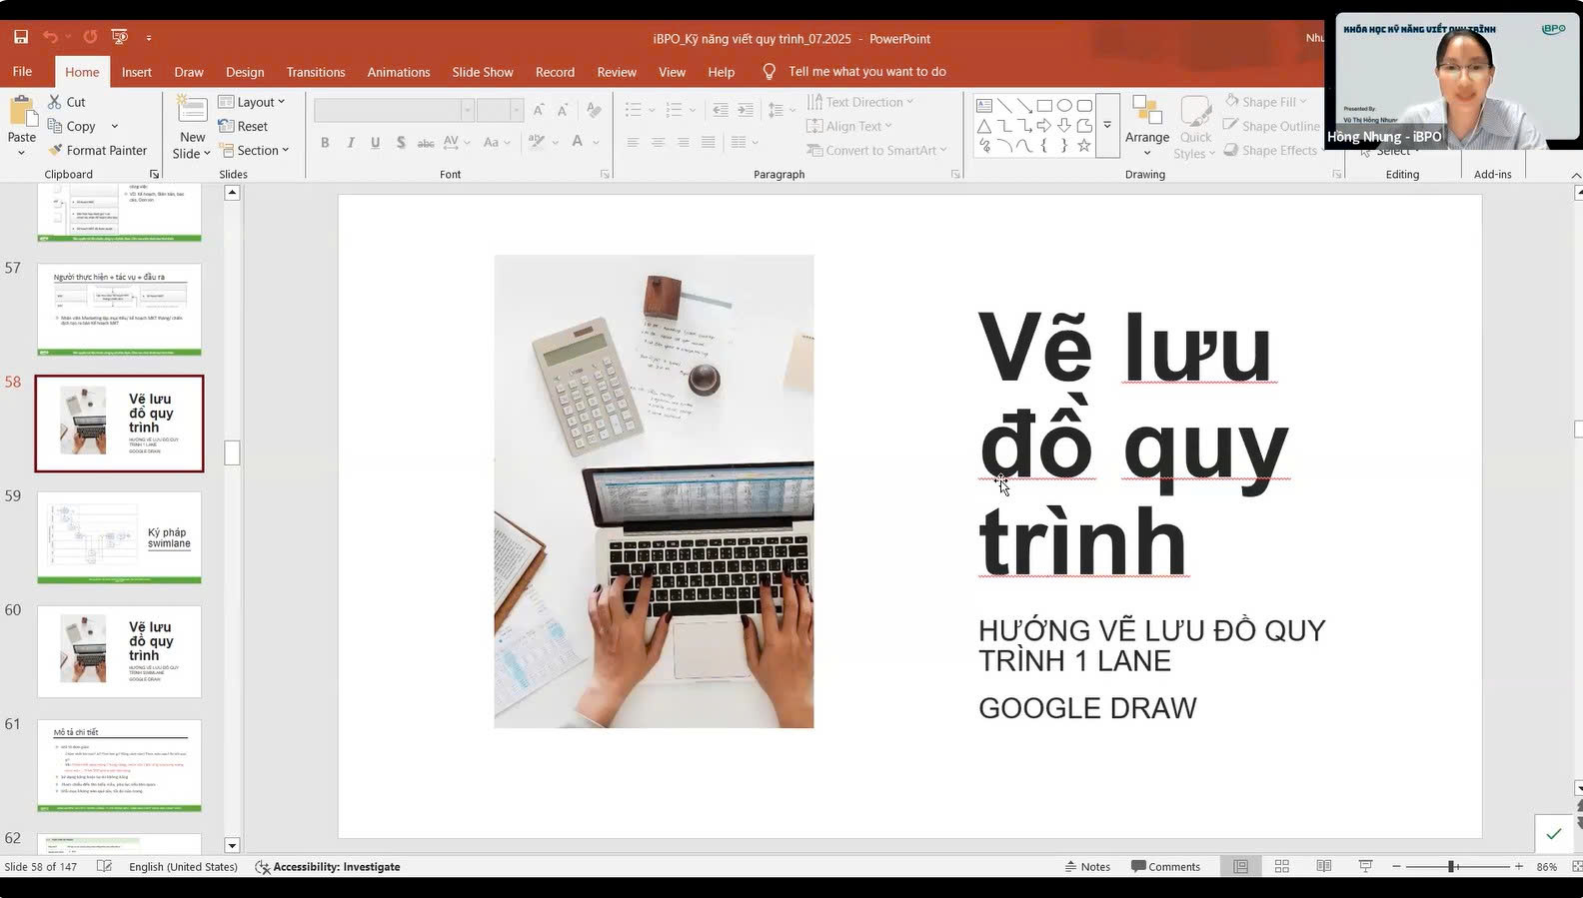This screenshot has height=898, width=1583.
Task: Click the Reset slide button
Action: tap(243, 126)
